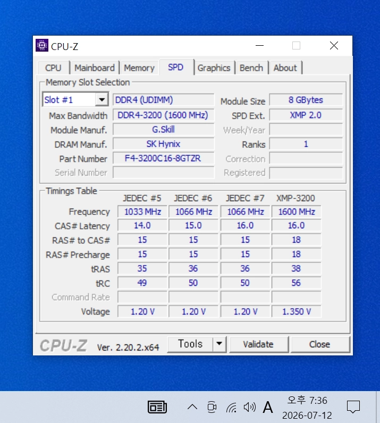The image size is (380, 423).
Task: Click the XMP-3200 column header
Action: tap(295, 198)
